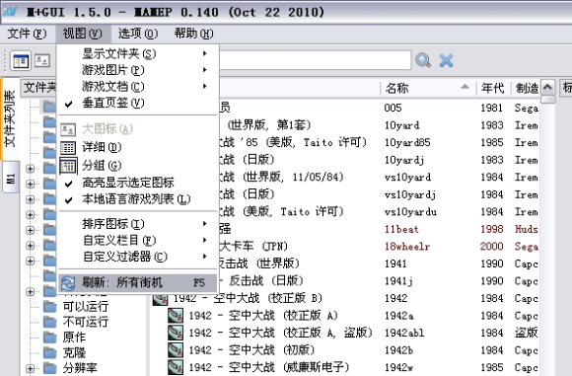The height and width of the screenshot is (376, 572).
Task: Click the 原作 folder icon
Action: coord(50,337)
